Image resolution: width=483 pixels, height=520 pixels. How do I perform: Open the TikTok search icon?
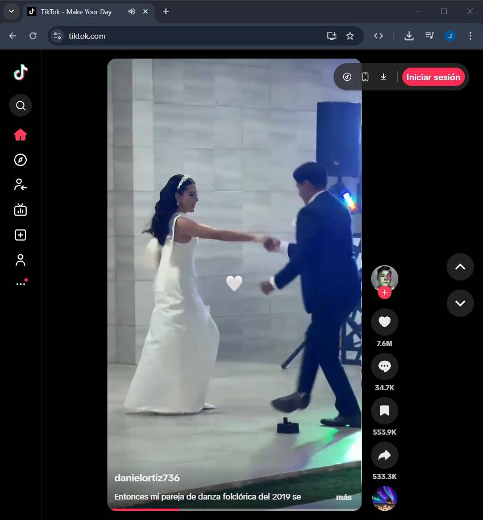tap(20, 105)
